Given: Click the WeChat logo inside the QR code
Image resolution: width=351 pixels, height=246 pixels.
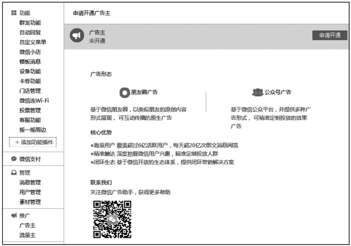Looking at the screenshot, I should click(112, 220).
